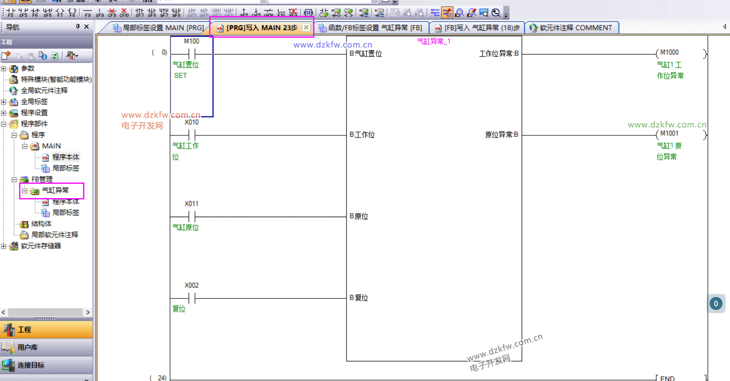Draw a horizontal line with F9 tool
This screenshot has width=730, height=381.
coord(87,12)
